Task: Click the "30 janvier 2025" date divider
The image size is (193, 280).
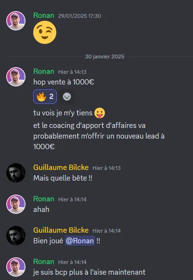Action: [104, 56]
